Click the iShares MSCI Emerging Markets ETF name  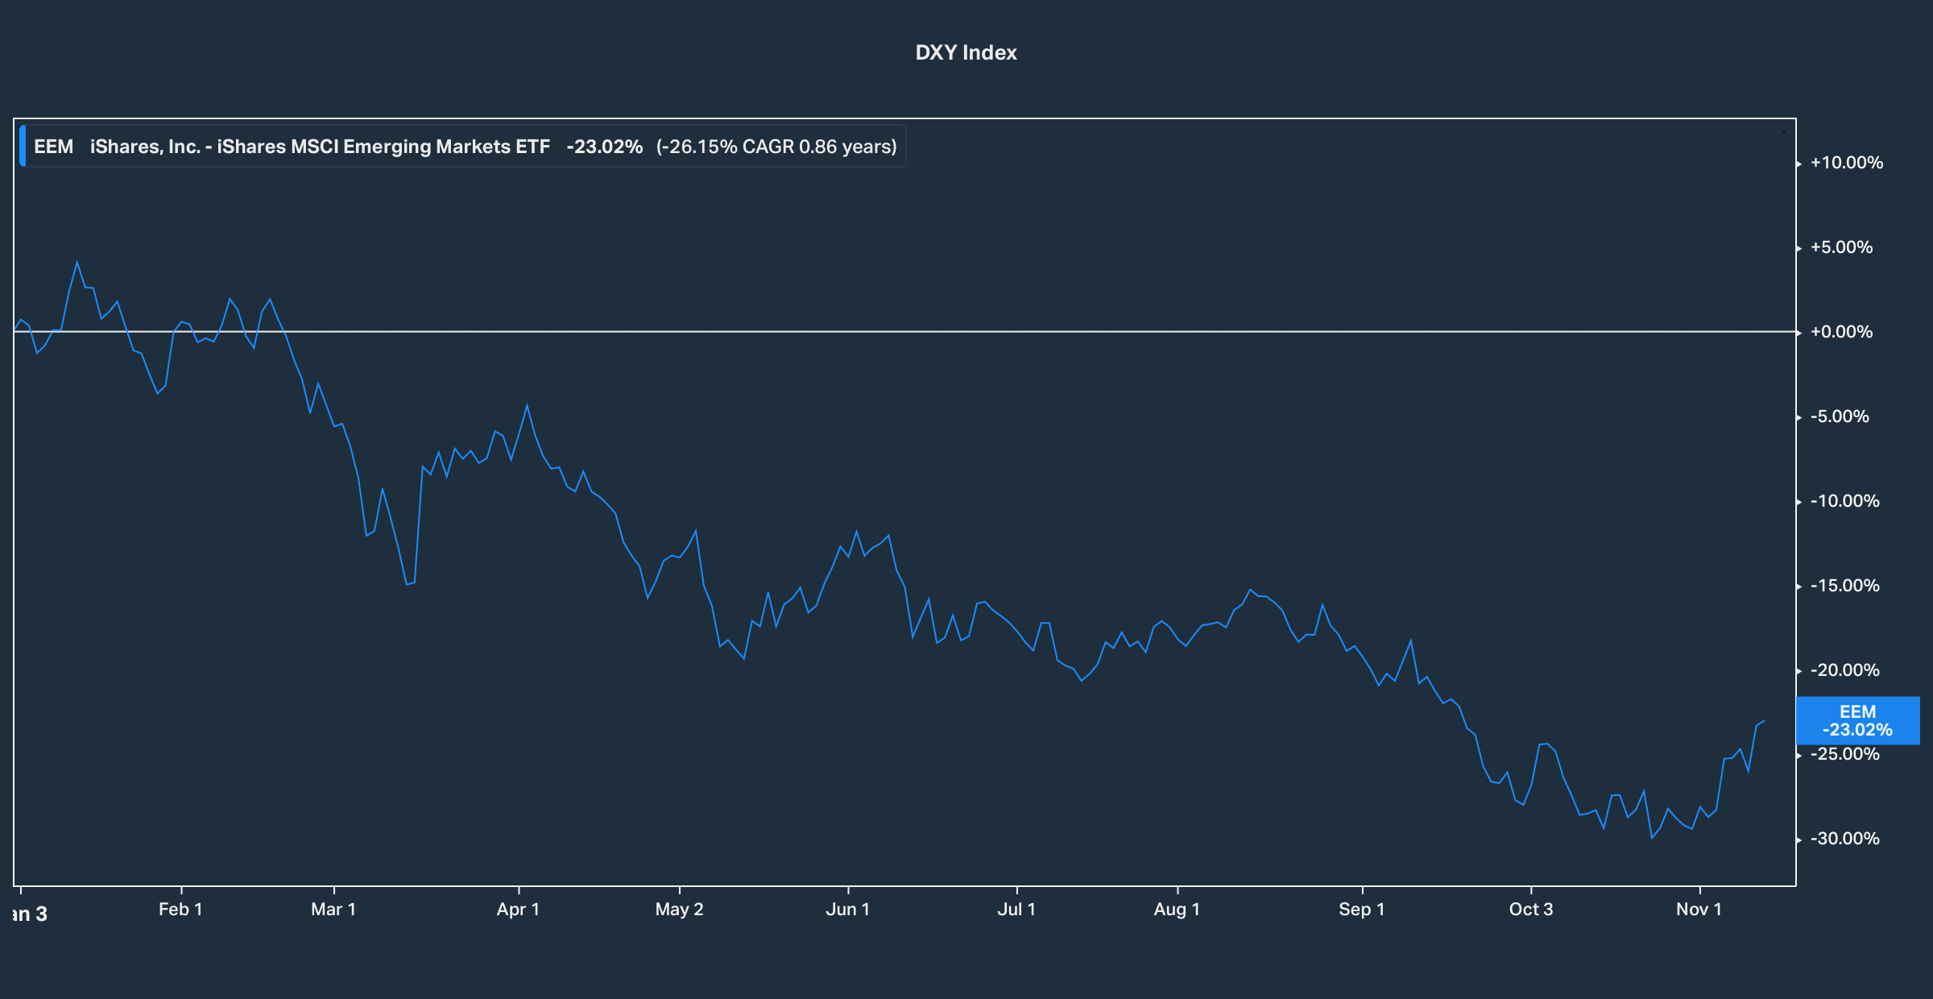(x=320, y=147)
